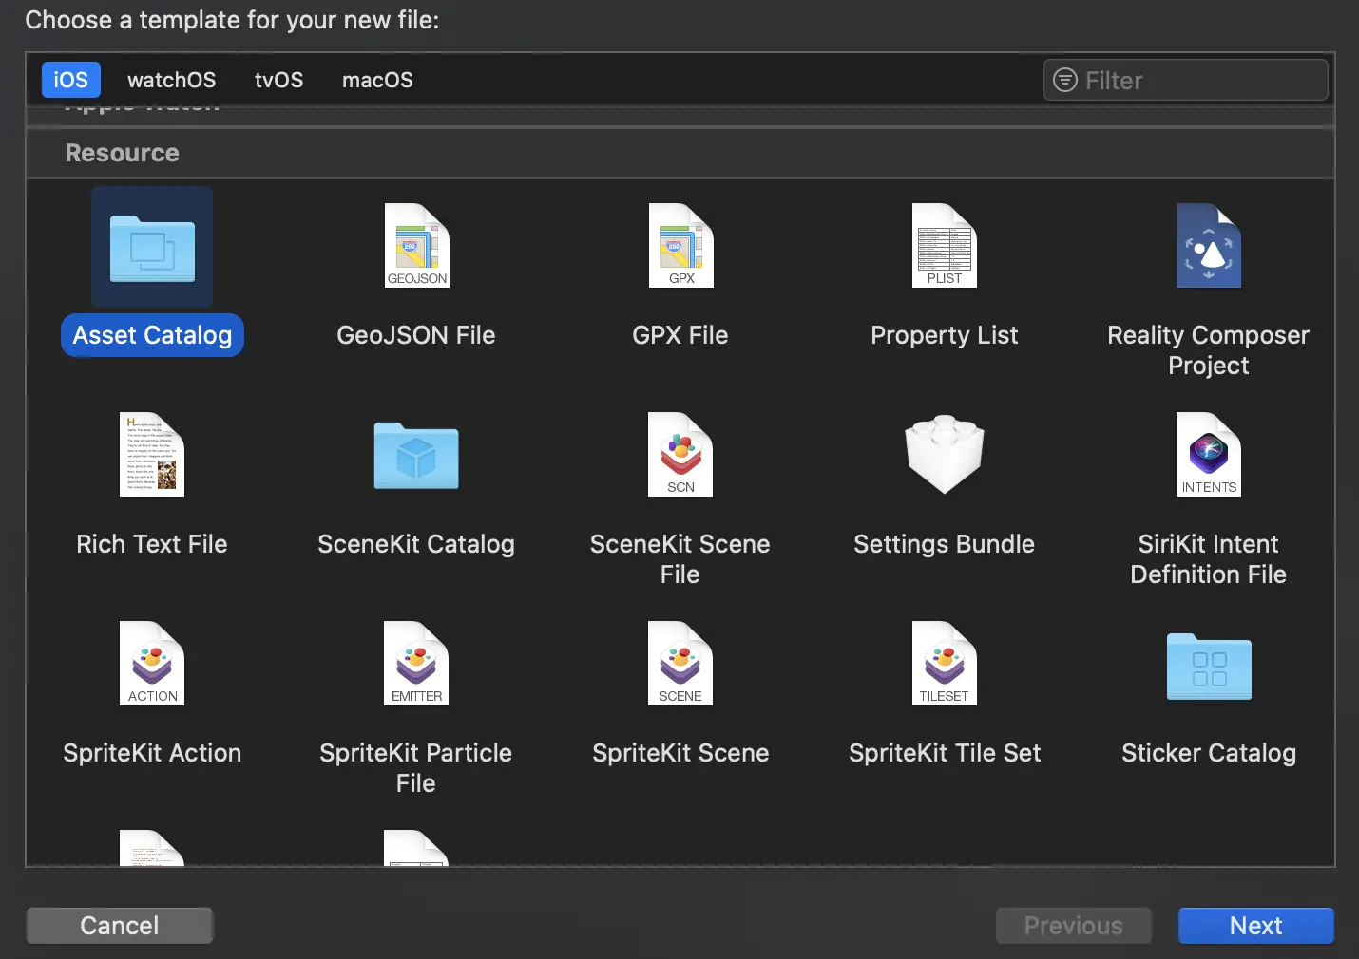Choose the SpriteKit Action icon
1359x959 pixels.
[x=152, y=664]
